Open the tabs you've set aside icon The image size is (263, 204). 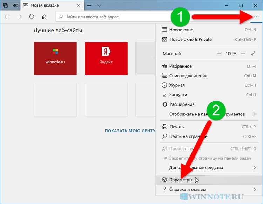pos(5,5)
